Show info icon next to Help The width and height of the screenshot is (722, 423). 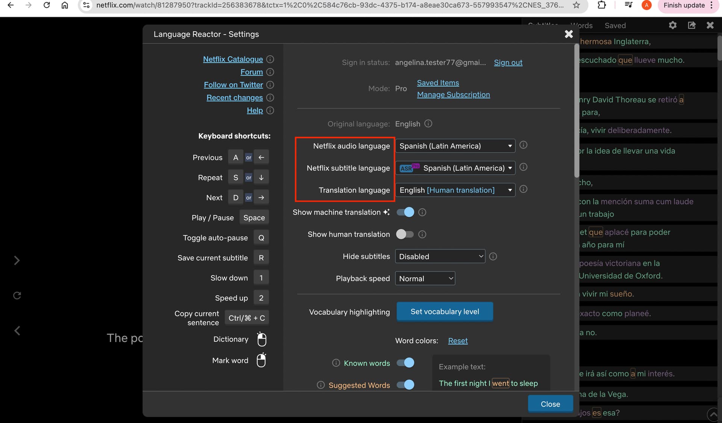pos(270,110)
